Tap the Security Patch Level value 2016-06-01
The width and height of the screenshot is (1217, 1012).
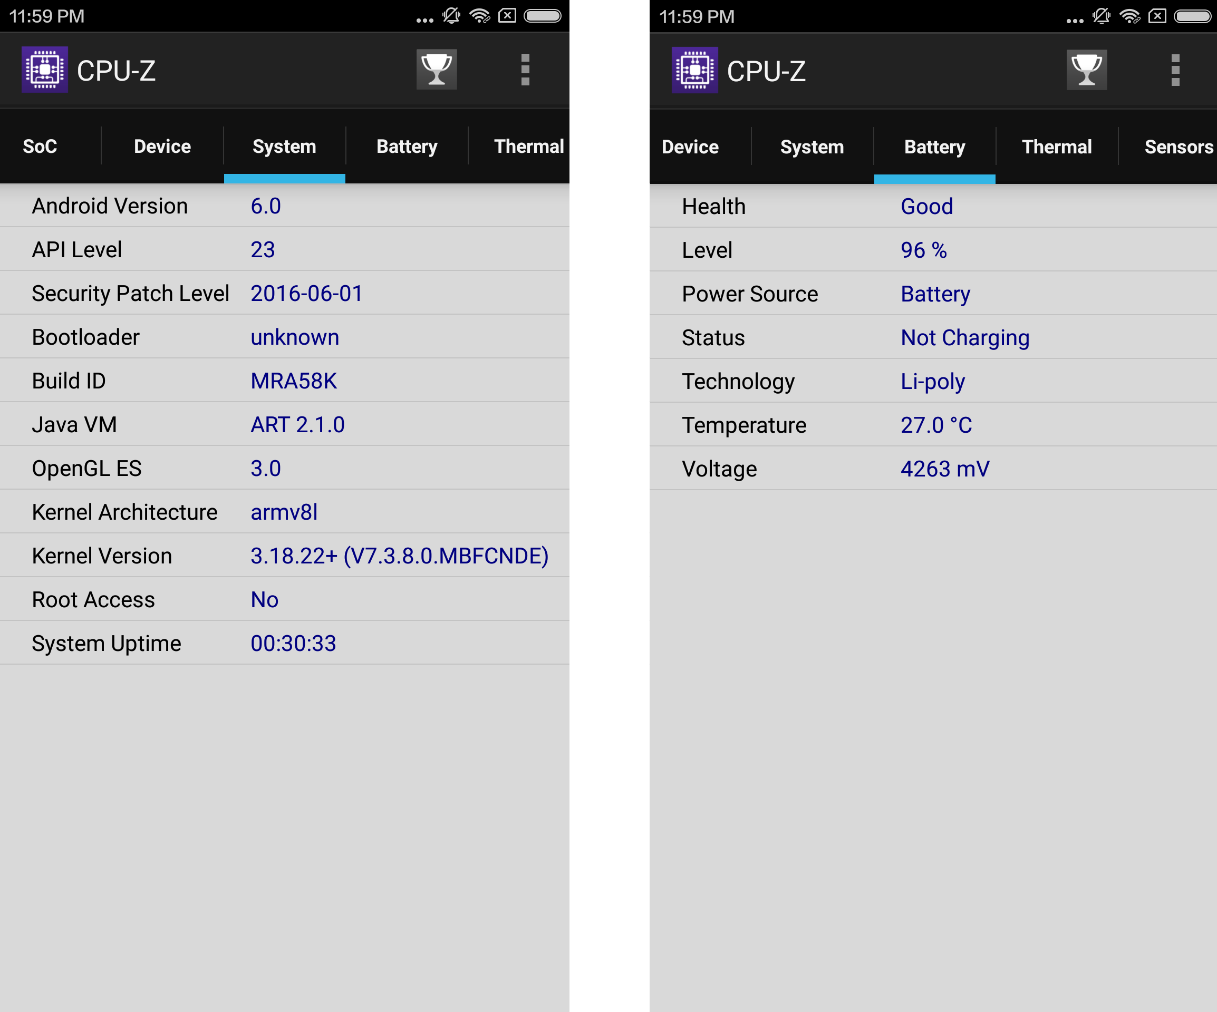[x=306, y=293]
